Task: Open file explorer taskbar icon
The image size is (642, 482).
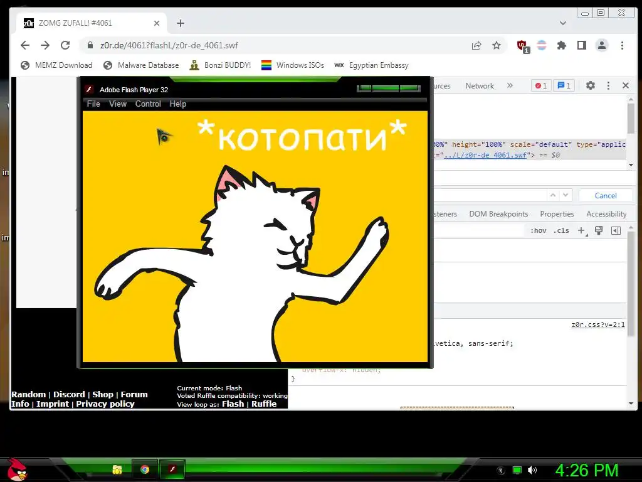Action: 117,469
